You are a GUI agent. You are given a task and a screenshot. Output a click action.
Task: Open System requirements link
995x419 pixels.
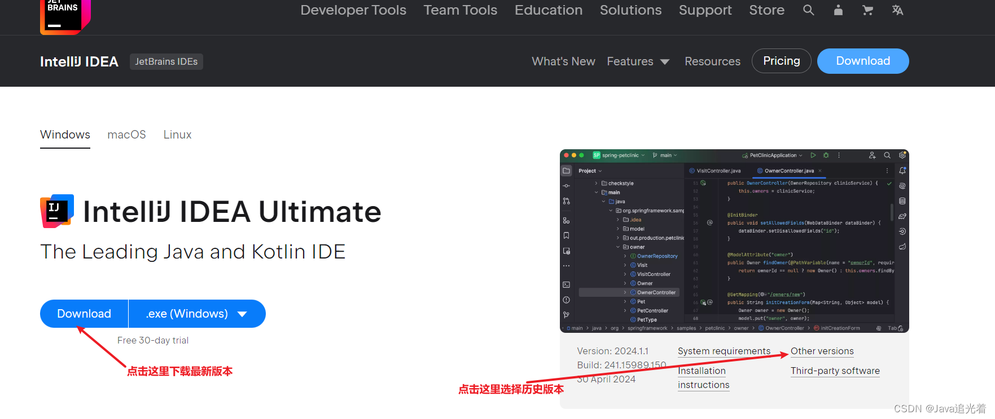click(x=724, y=351)
